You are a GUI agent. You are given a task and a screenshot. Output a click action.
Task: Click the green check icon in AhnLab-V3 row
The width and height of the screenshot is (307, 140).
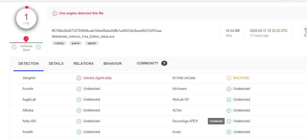[x=229, y=100]
